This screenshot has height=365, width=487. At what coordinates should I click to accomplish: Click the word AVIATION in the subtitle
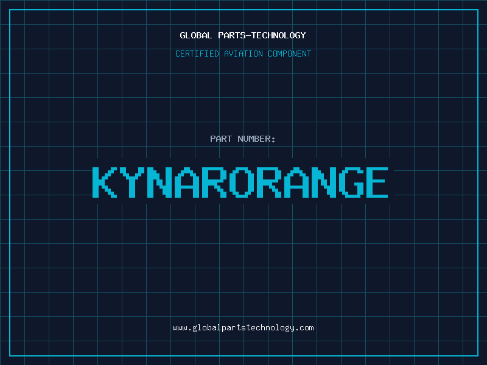243,54
